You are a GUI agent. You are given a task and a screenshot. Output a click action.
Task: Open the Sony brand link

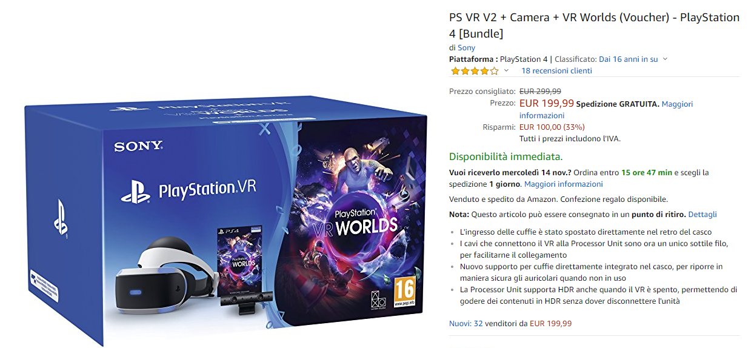coord(466,47)
